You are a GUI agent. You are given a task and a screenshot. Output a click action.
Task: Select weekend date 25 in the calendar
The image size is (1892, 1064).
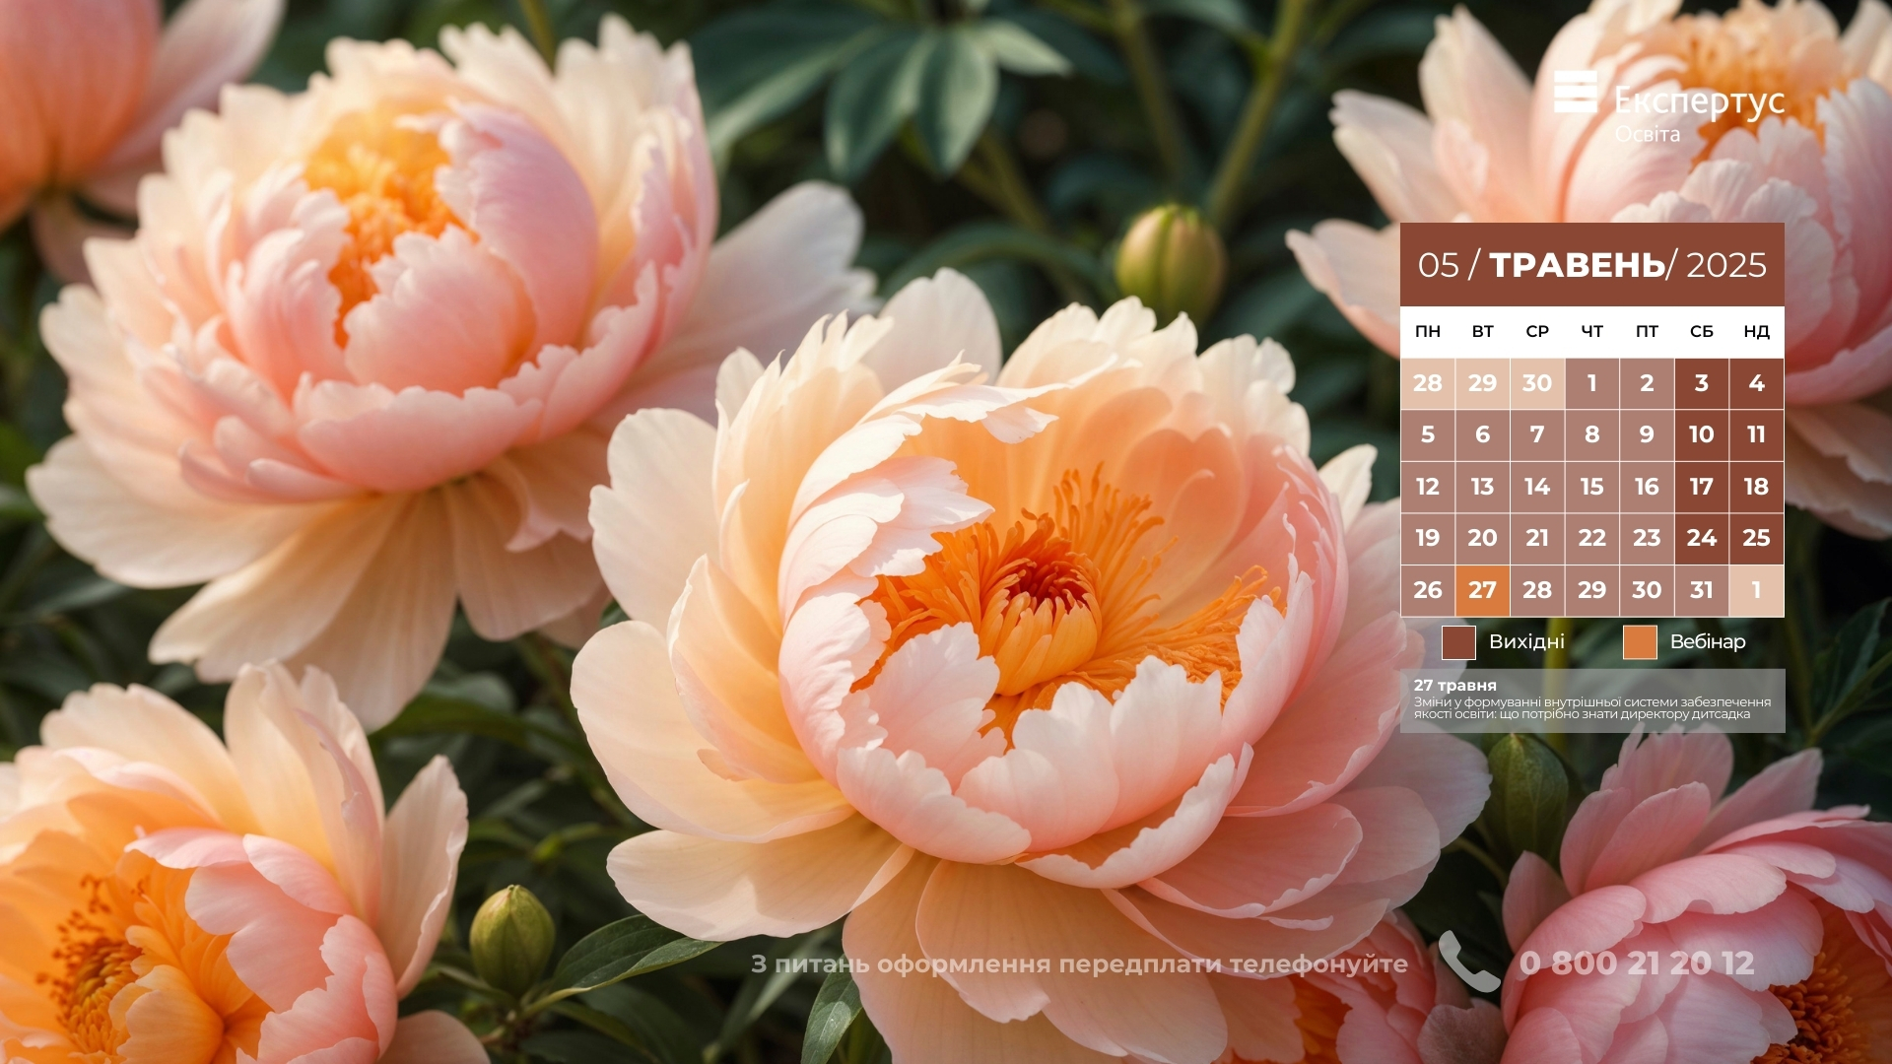(1756, 538)
